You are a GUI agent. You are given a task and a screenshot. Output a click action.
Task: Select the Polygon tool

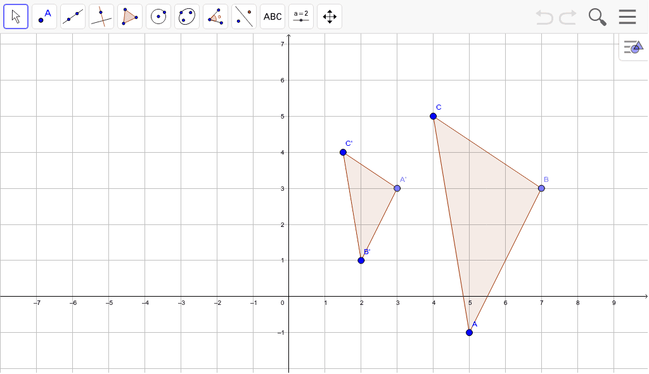click(x=130, y=16)
